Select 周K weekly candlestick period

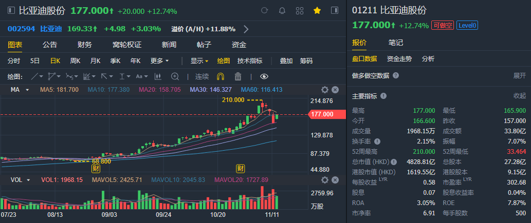click(75, 61)
